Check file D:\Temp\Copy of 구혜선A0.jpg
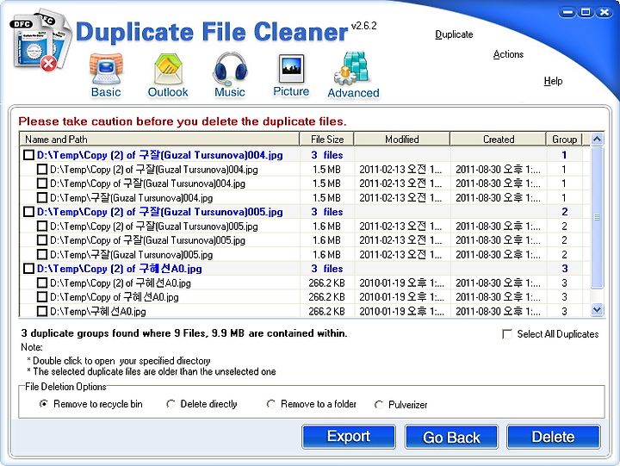Screen dimensions: 620x466 pos(42,296)
